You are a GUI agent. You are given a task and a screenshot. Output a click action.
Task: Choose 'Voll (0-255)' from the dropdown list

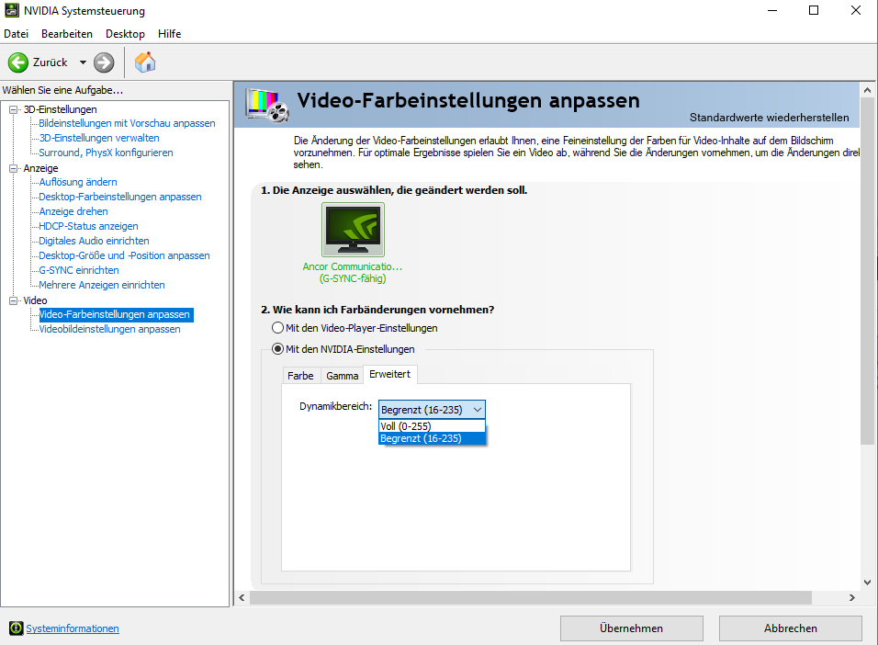432,426
